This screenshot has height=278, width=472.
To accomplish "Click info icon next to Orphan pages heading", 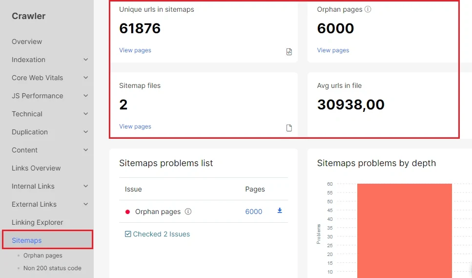I will (x=368, y=9).
